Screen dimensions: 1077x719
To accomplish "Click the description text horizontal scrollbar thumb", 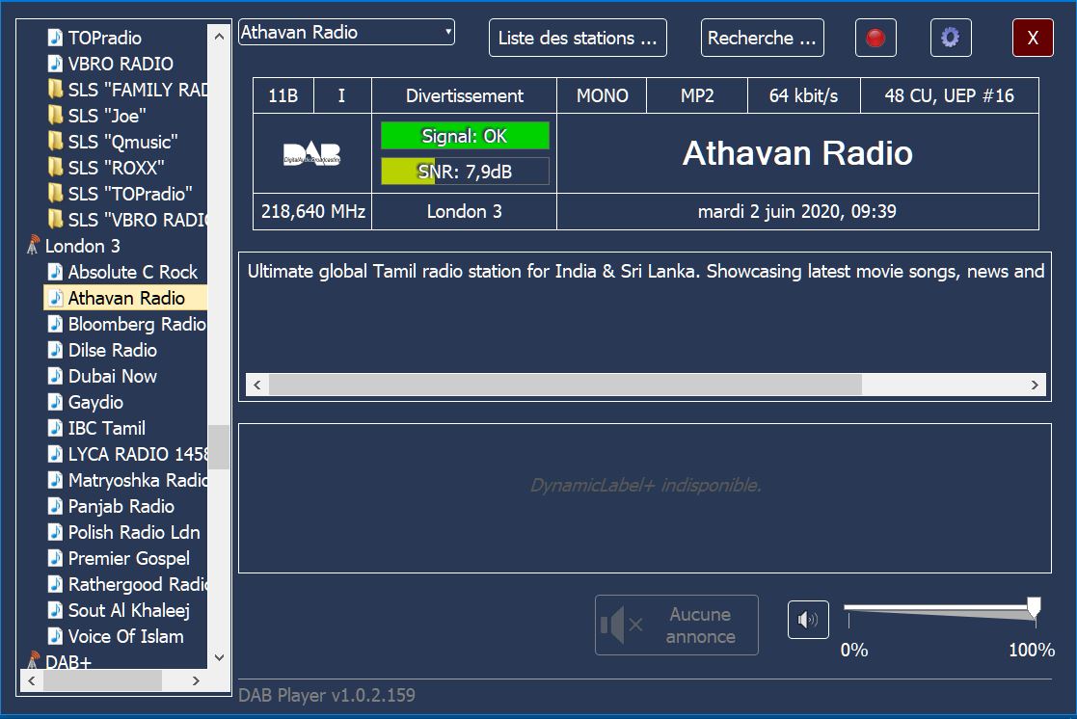I will click(565, 386).
